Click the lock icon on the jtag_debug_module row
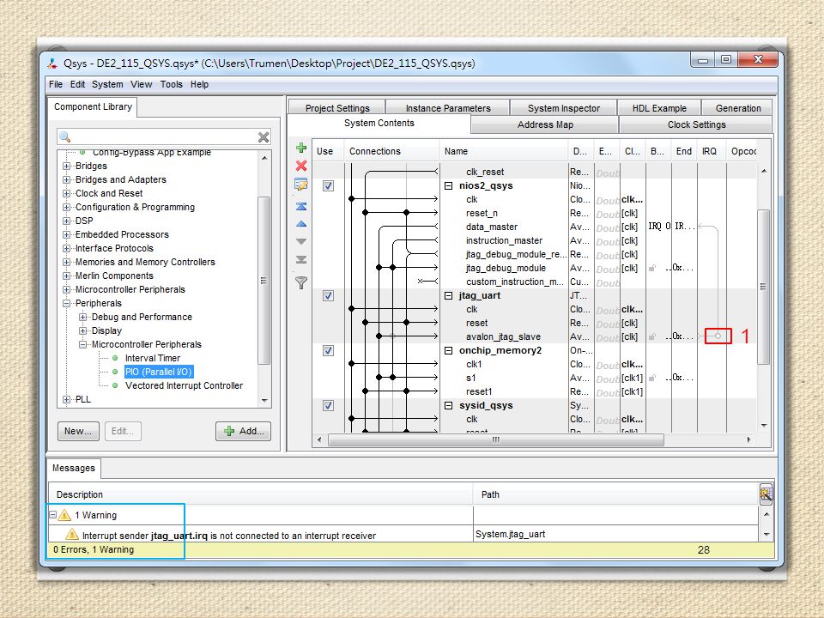The height and width of the screenshot is (618, 824). click(652, 268)
